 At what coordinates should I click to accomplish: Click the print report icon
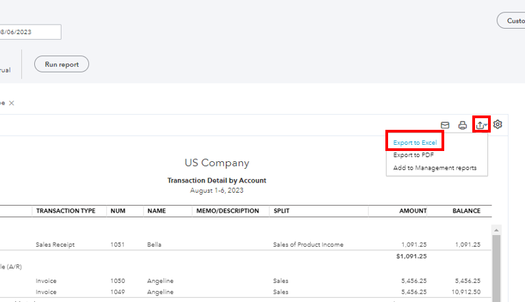coord(463,125)
